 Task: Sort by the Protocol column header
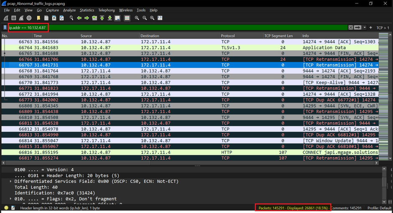tap(242, 36)
